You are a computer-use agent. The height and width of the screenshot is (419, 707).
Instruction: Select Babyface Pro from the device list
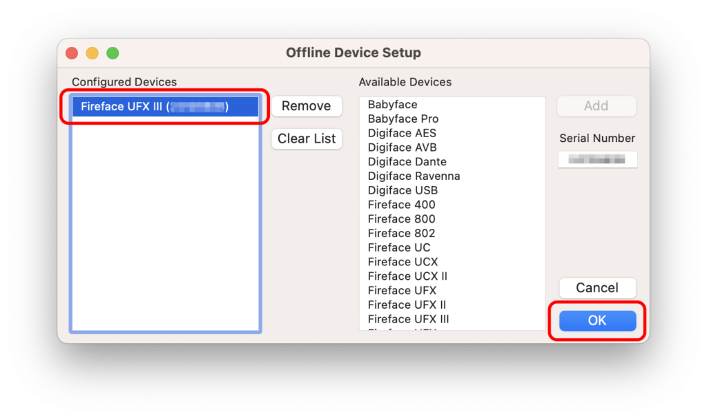[403, 119]
